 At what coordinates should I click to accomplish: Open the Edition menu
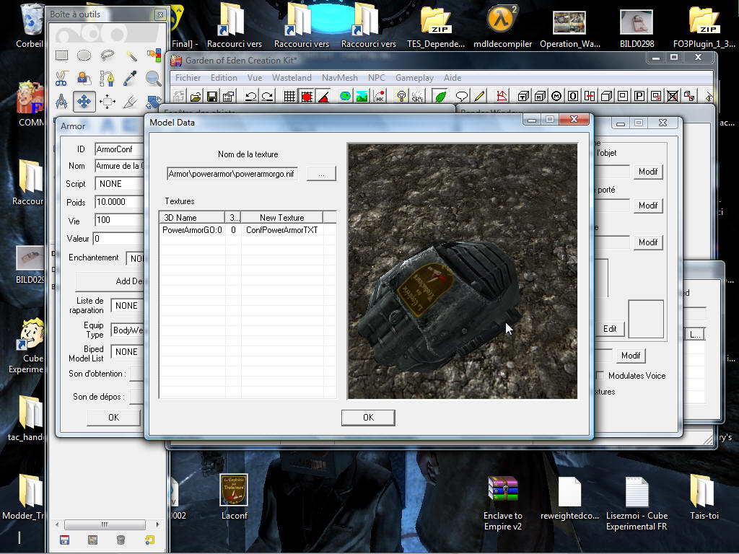pyautogui.click(x=224, y=78)
